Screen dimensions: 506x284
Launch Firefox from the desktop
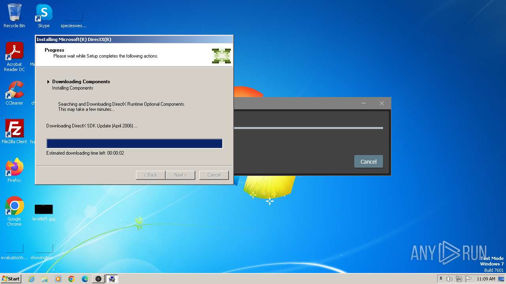(14, 170)
